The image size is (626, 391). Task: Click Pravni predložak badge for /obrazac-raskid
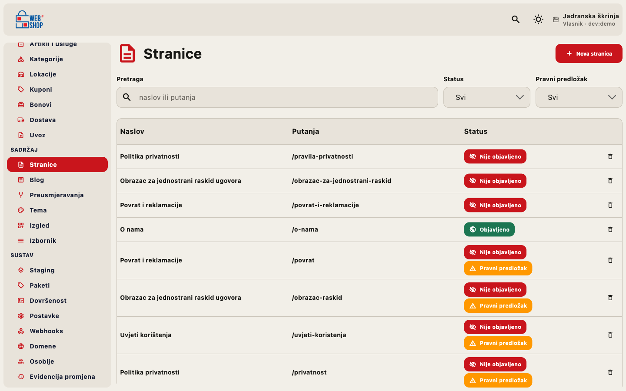click(498, 306)
